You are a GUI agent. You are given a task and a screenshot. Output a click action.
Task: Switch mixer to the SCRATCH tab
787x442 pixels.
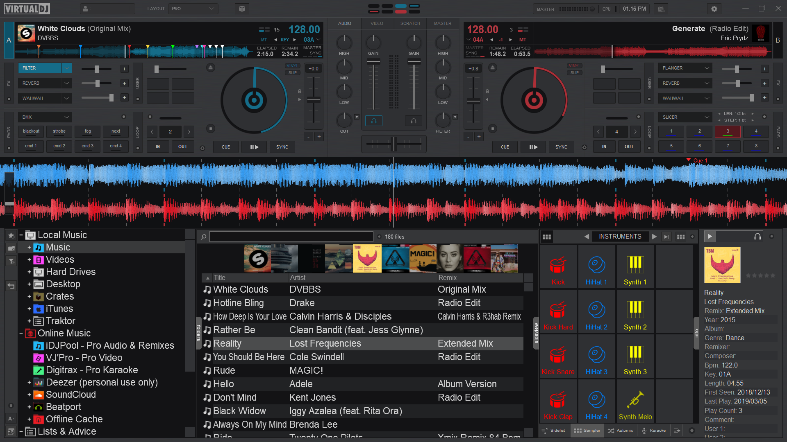click(x=410, y=23)
